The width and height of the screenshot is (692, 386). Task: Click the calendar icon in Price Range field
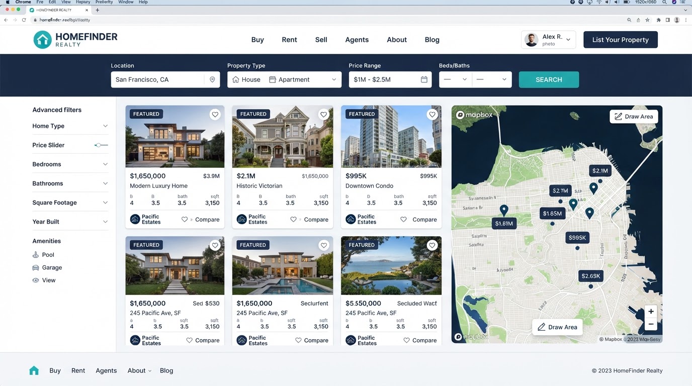point(424,79)
